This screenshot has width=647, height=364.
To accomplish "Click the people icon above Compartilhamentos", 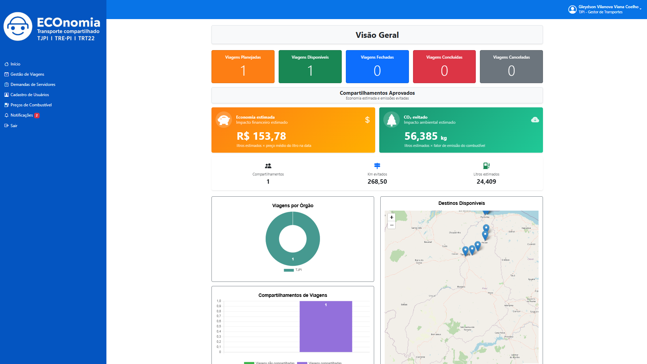I will click(268, 166).
